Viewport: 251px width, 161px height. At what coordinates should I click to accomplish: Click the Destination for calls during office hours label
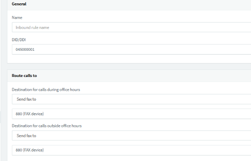coord(46,89)
